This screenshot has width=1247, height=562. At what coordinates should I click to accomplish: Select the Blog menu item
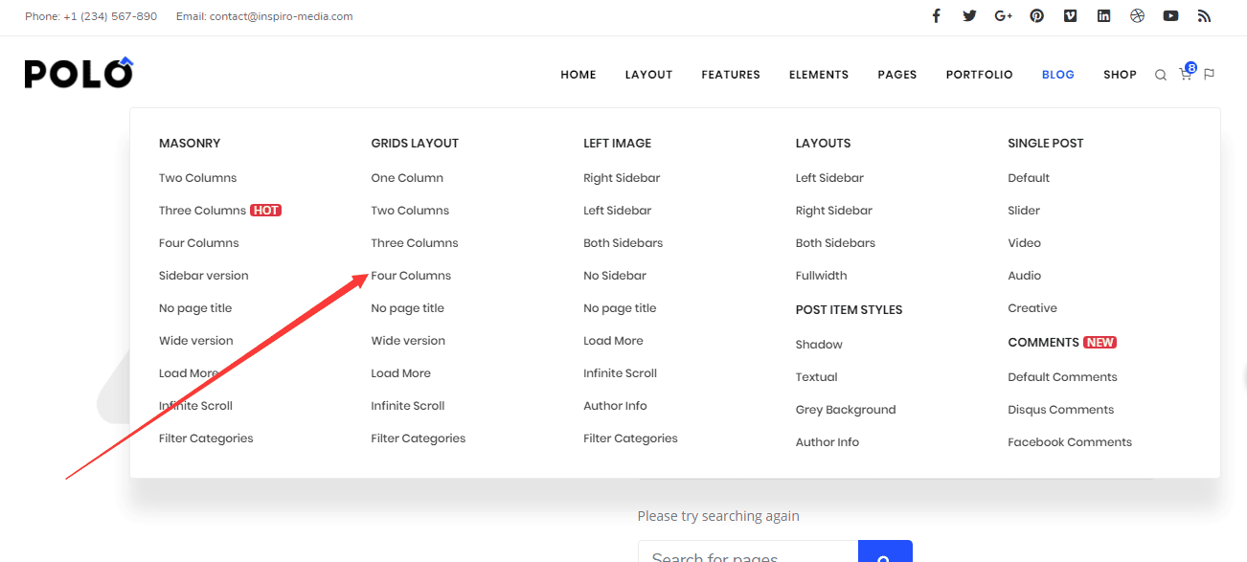coord(1057,75)
